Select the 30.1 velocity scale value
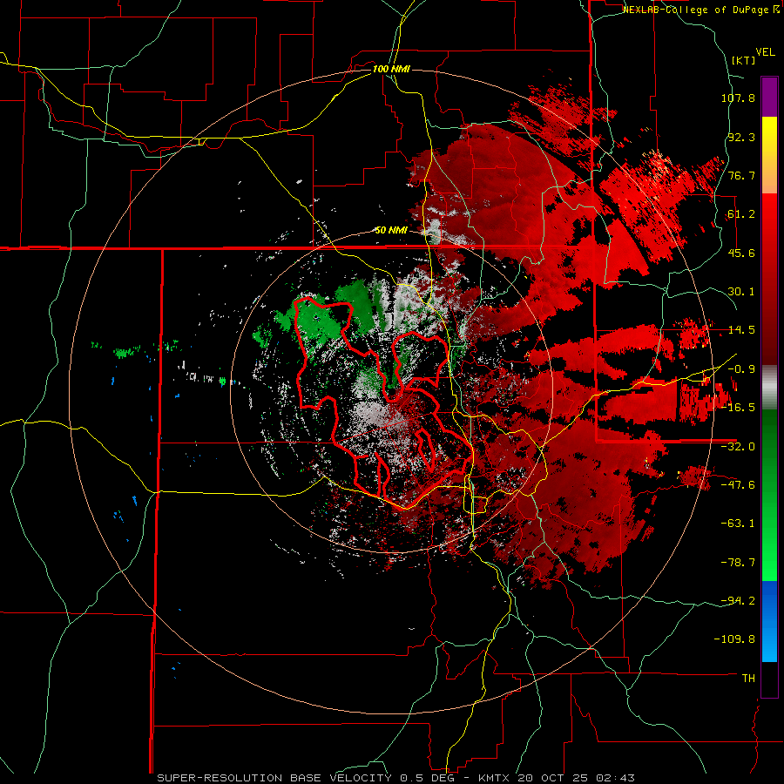 (741, 292)
